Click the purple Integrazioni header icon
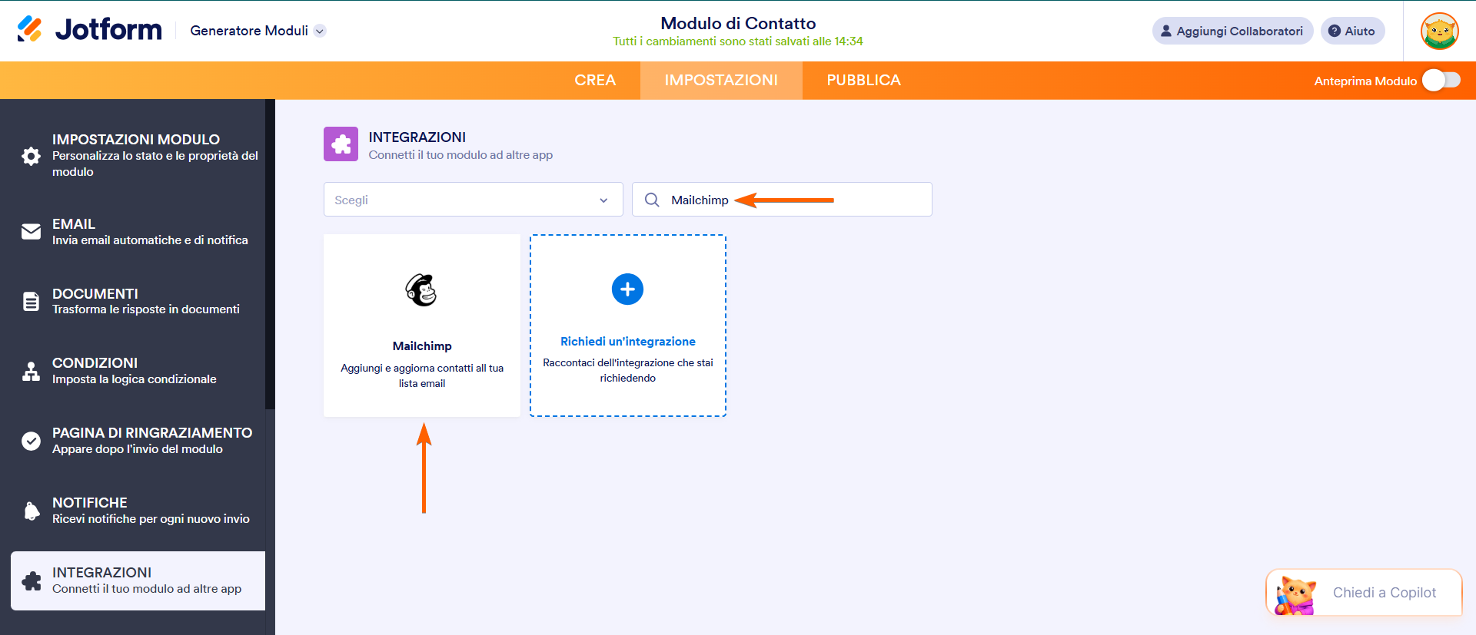1476x635 pixels. click(341, 144)
